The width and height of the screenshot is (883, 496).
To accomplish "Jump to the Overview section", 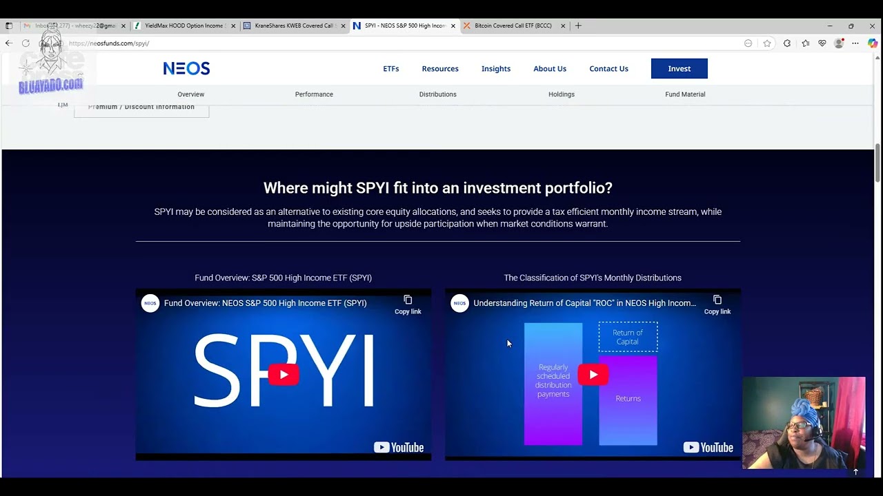I will pyautogui.click(x=191, y=94).
